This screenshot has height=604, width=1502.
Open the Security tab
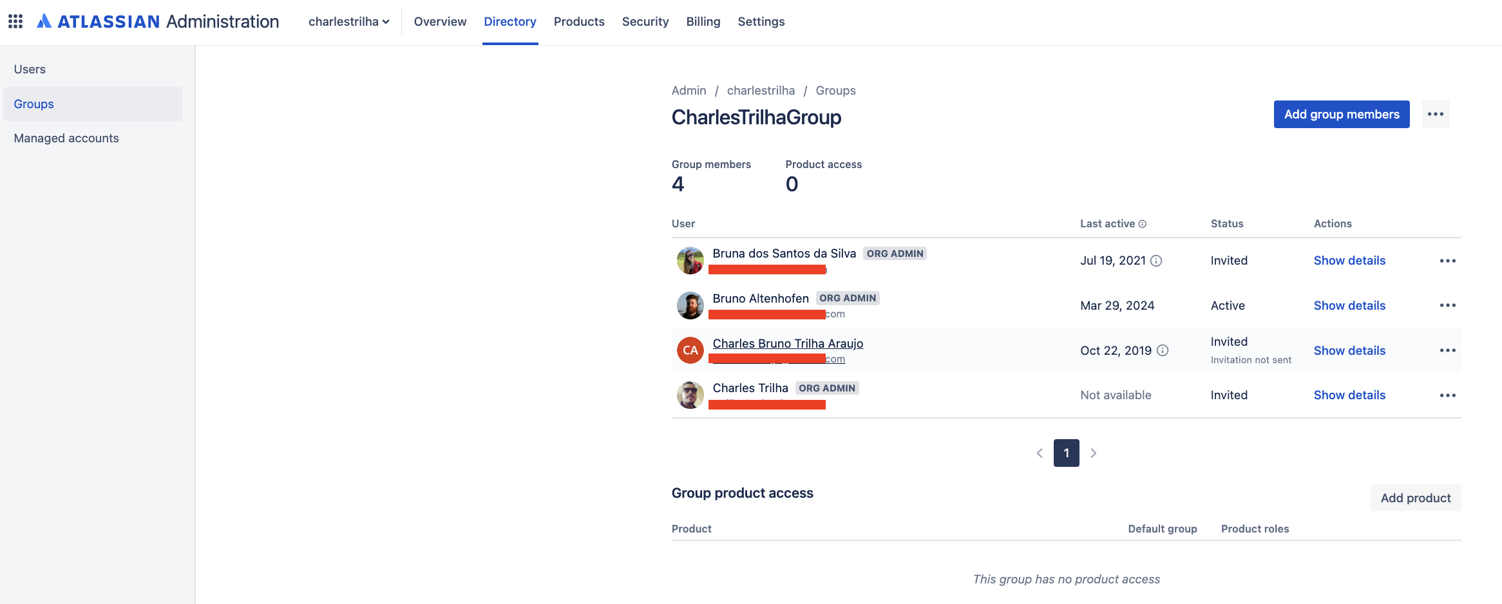coord(645,21)
